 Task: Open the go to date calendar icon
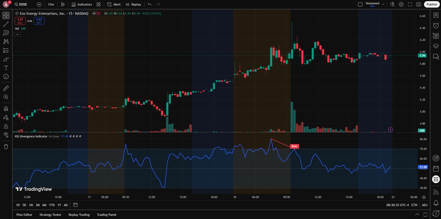[75, 205]
